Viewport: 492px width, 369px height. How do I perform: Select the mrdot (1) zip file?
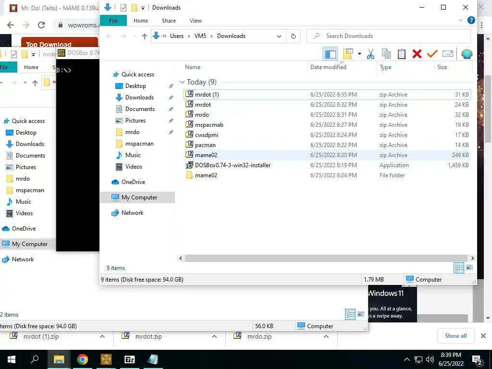[327, 95]
